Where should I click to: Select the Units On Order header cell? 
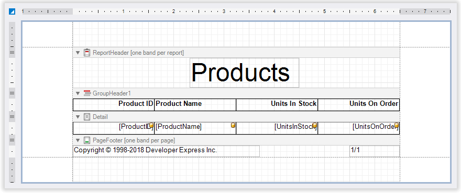(359, 105)
